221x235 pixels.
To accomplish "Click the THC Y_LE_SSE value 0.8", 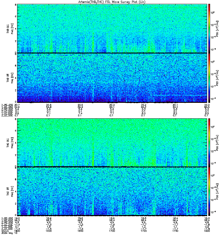I will [x=207, y=227].
